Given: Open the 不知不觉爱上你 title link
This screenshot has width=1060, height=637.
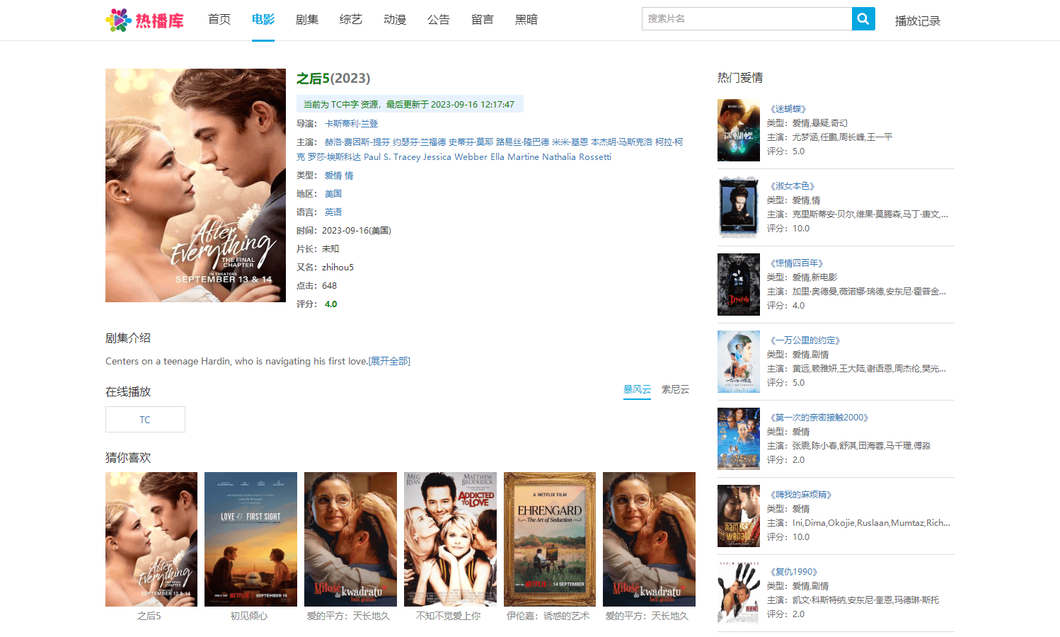Looking at the screenshot, I should coord(449,616).
